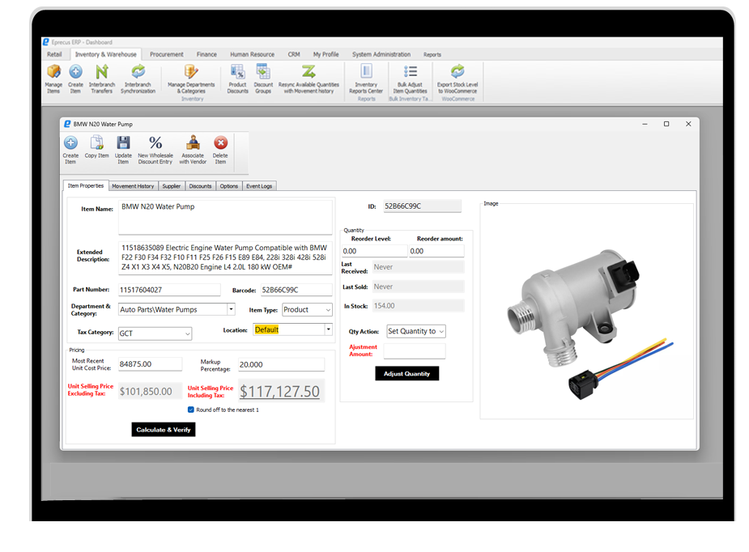Open Interbranch Transfers
This screenshot has width=749, height=552.
102,79
